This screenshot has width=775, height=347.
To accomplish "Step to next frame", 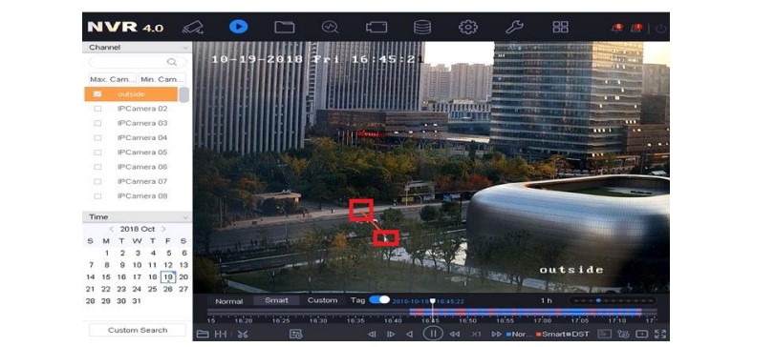I will point(391,334).
